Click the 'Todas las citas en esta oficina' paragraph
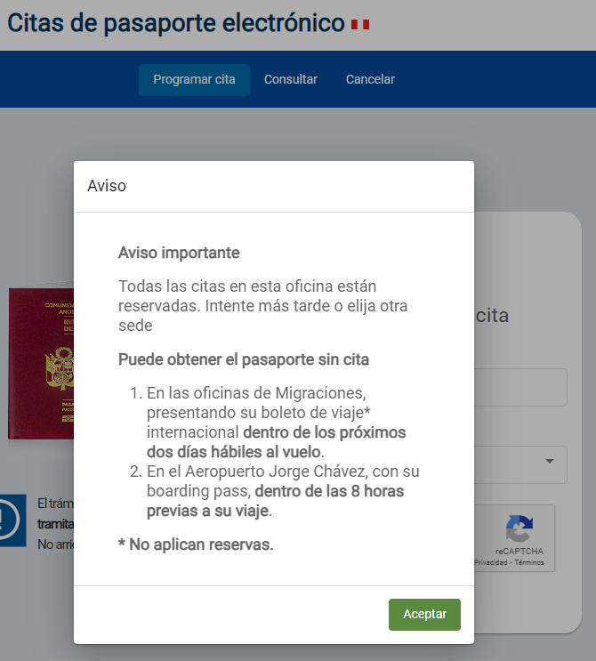596x661 pixels. click(263, 306)
